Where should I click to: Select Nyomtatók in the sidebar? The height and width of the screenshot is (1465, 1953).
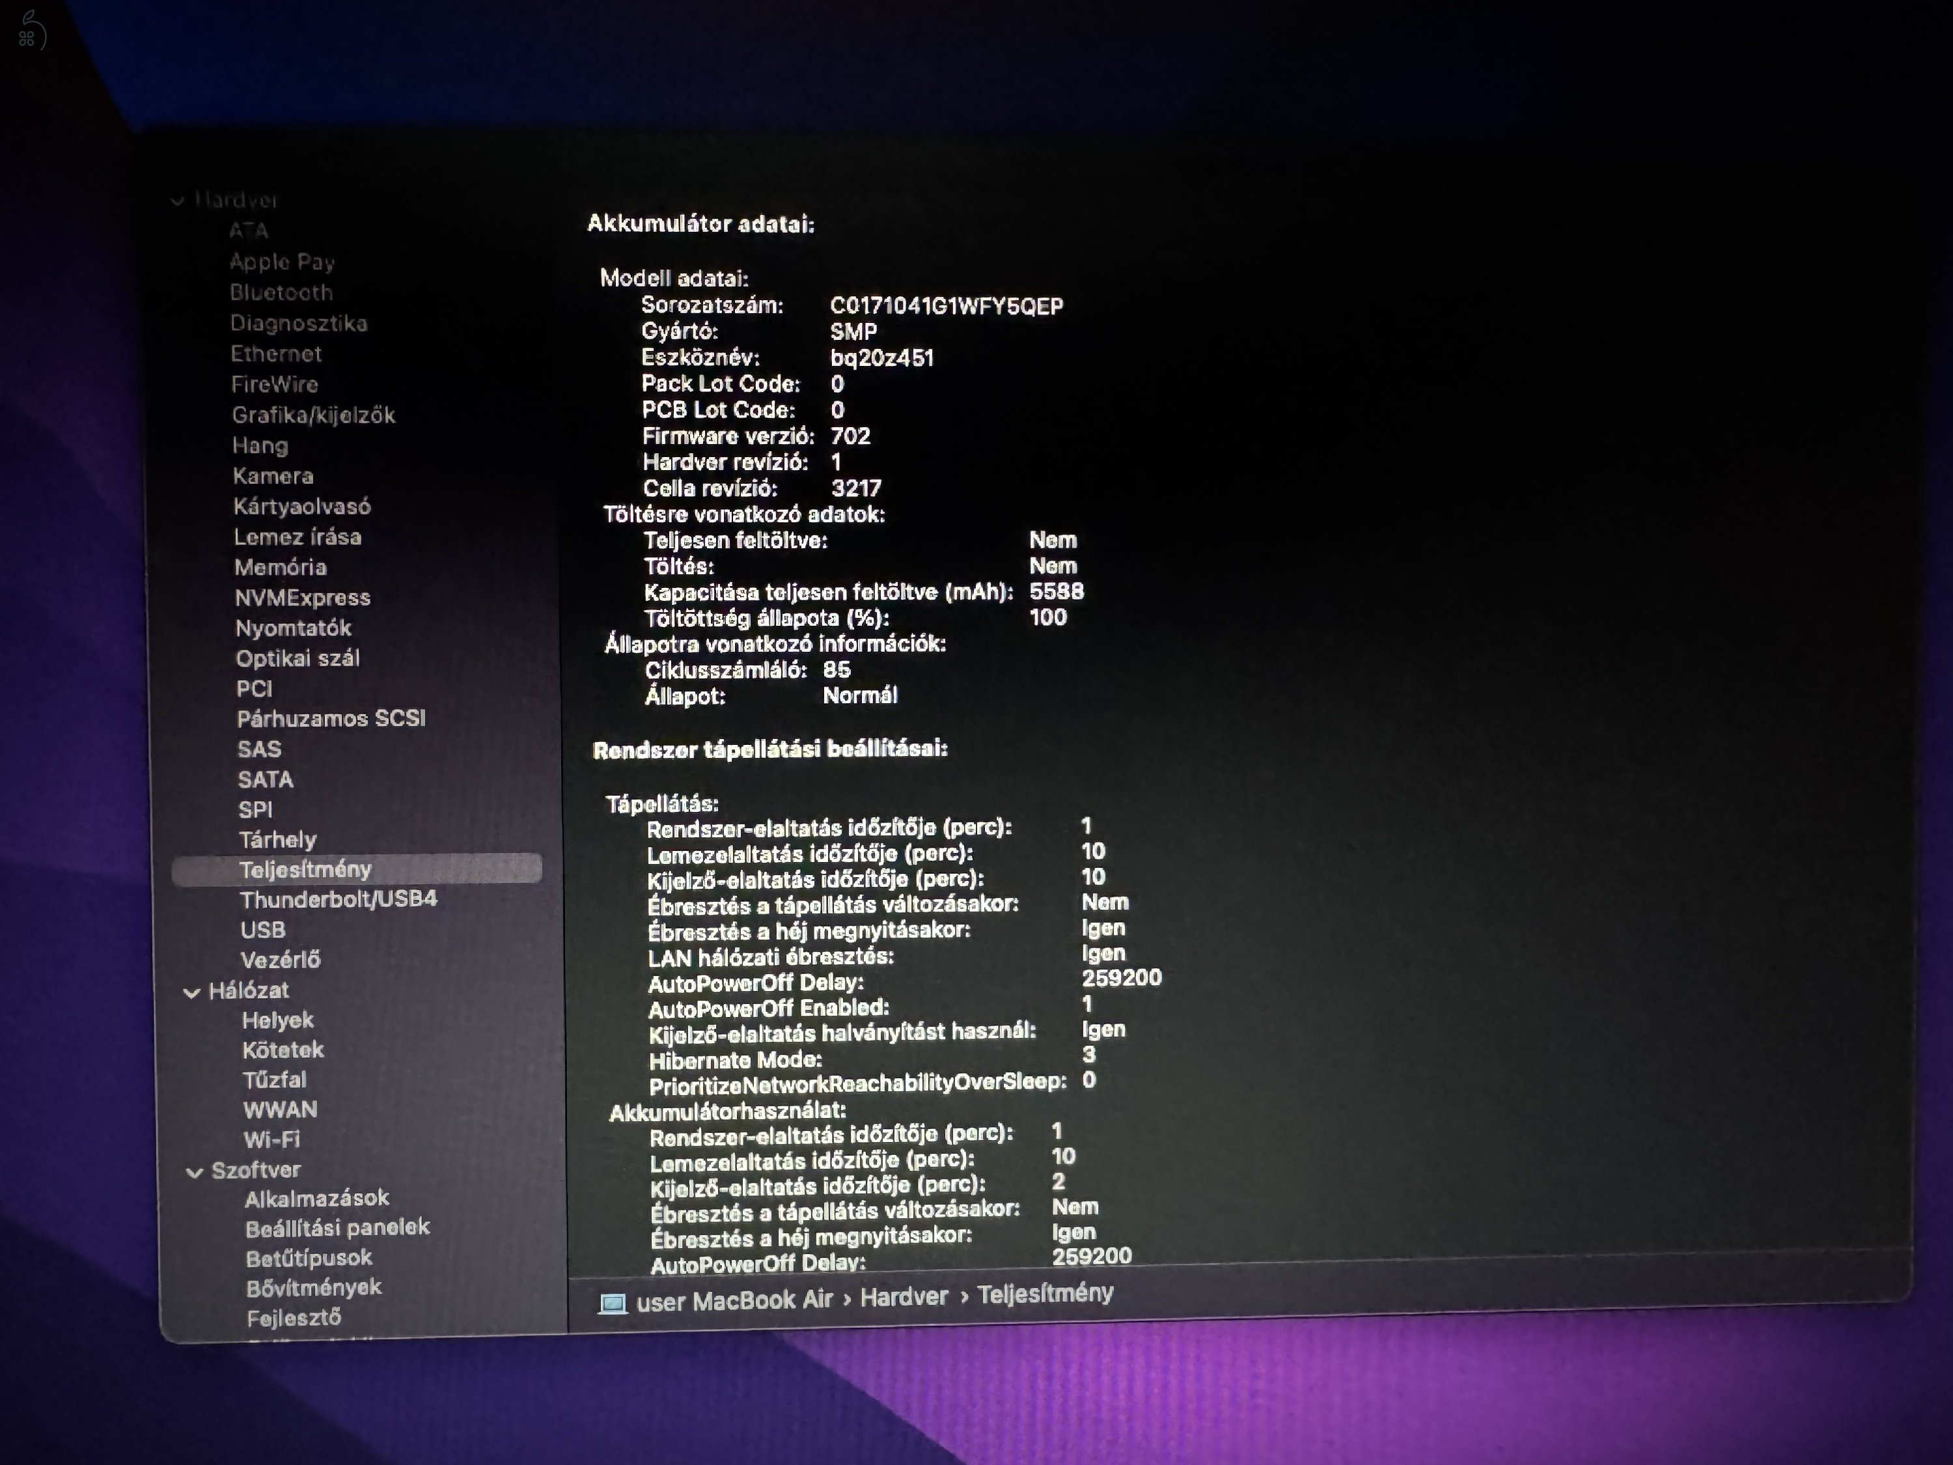(293, 628)
